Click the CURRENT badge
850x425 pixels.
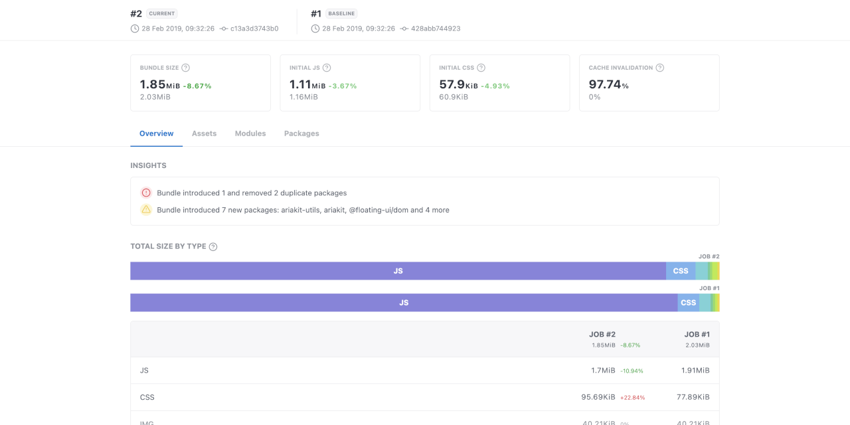coord(163,13)
